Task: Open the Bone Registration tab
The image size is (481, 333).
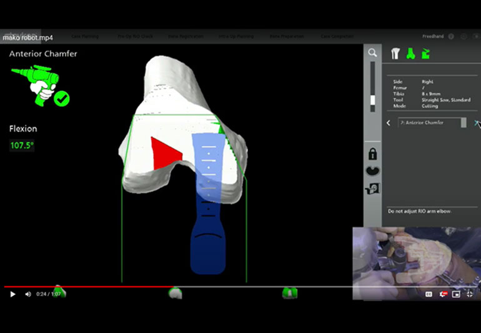Action: [x=186, y=36]
